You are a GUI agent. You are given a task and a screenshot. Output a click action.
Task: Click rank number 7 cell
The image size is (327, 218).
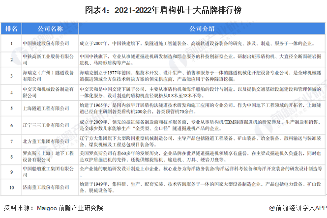(x=11, y=141)
